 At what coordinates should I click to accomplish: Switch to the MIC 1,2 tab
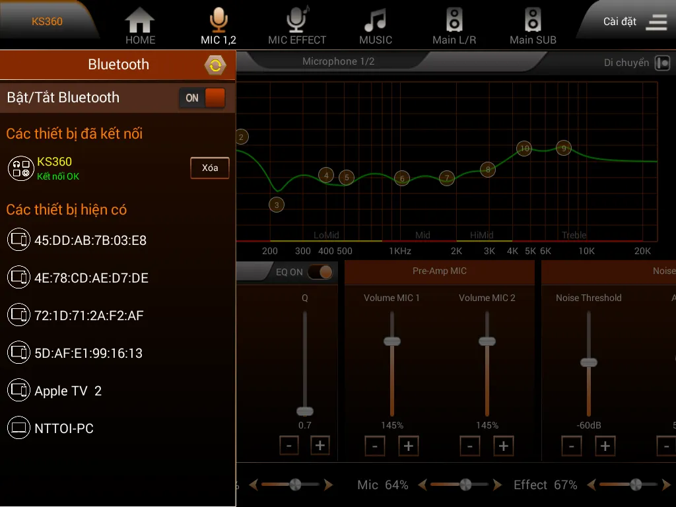pyautogui.click(x=219, y=25)
